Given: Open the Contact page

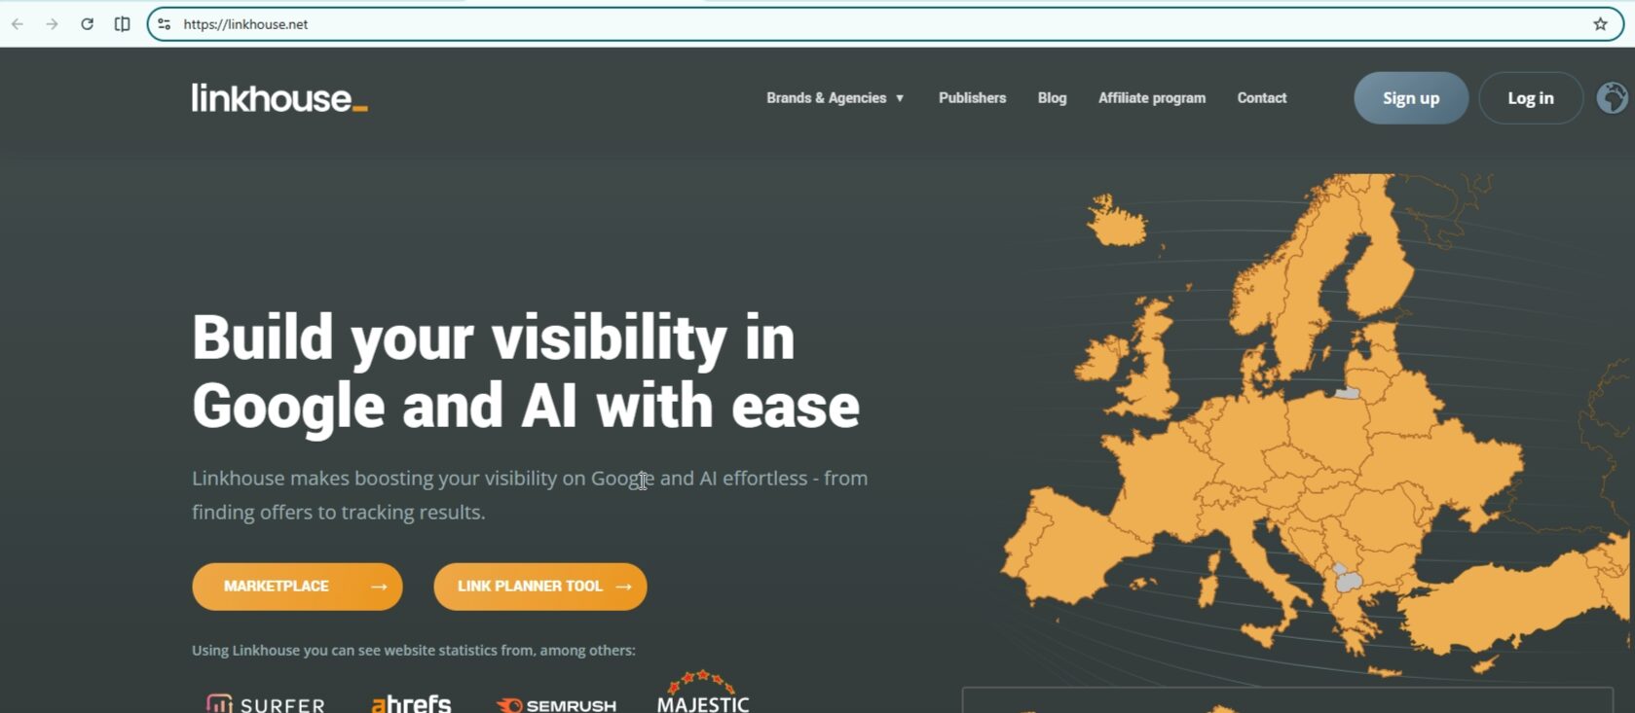Looking at the screenshot, I should pyautogui.click(x=1262, y=98).
